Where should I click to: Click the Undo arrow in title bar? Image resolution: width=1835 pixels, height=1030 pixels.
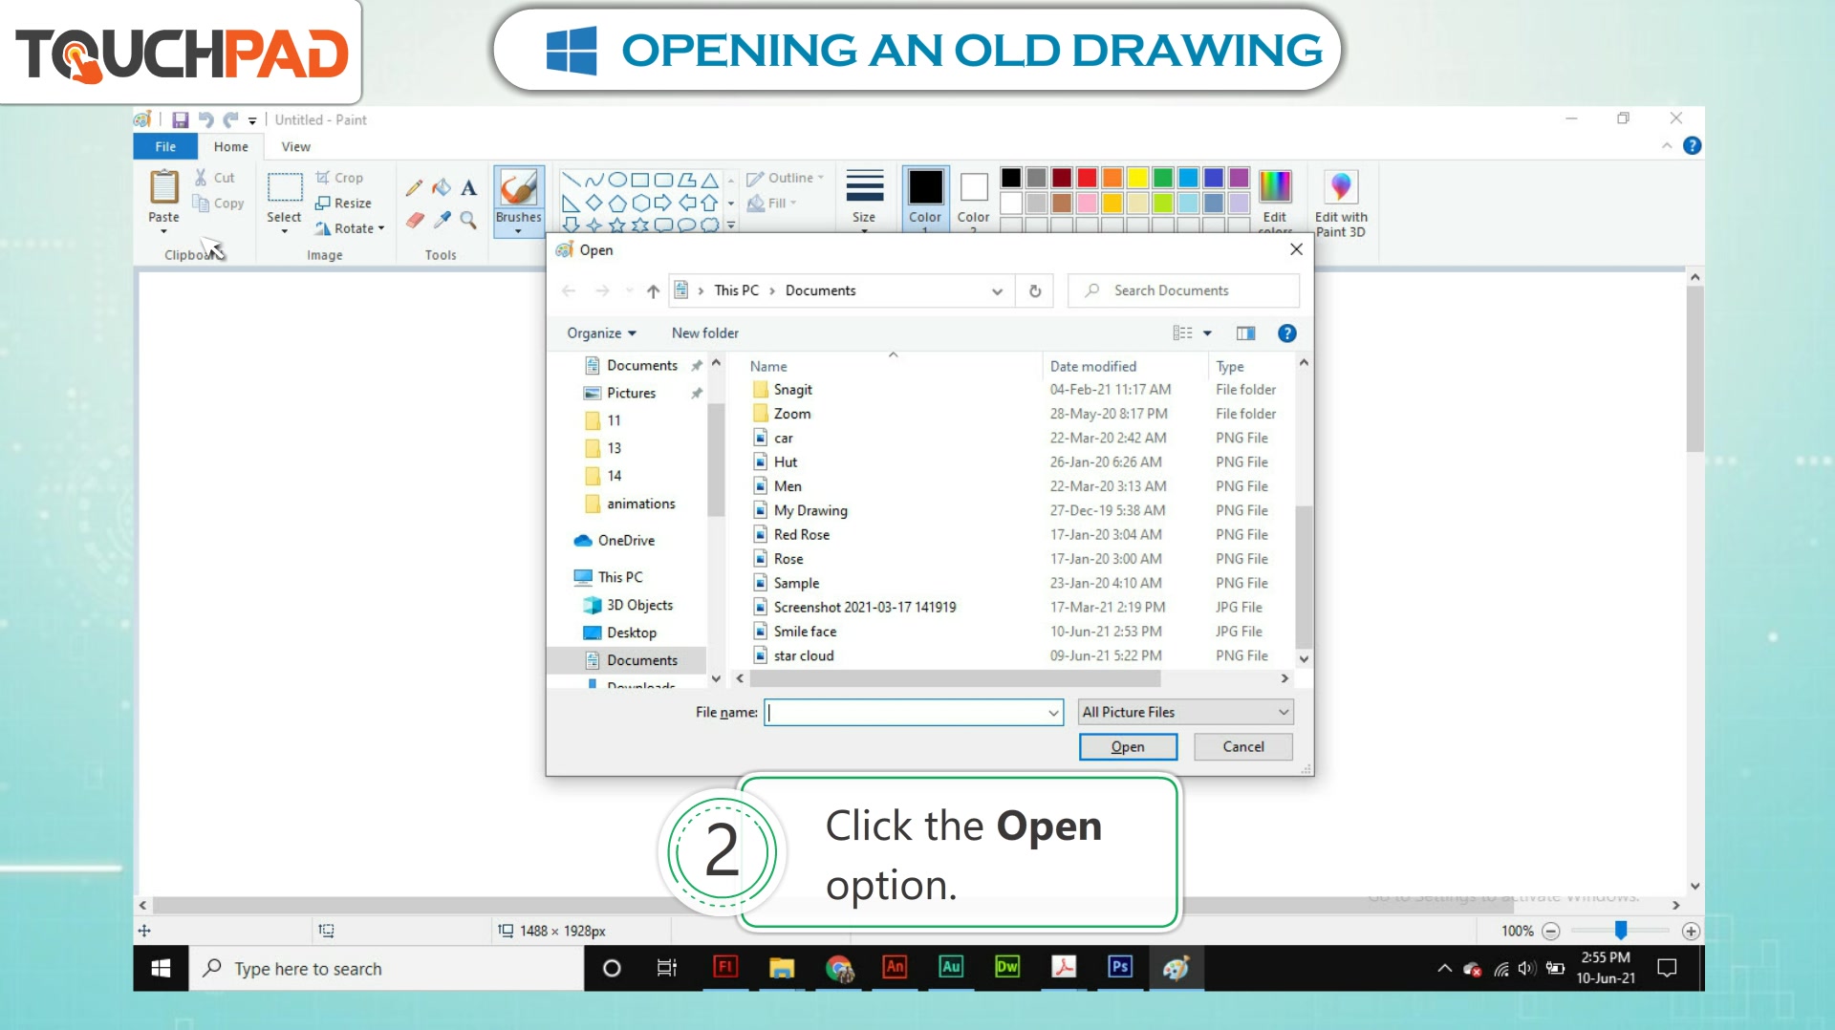(205, 119)
